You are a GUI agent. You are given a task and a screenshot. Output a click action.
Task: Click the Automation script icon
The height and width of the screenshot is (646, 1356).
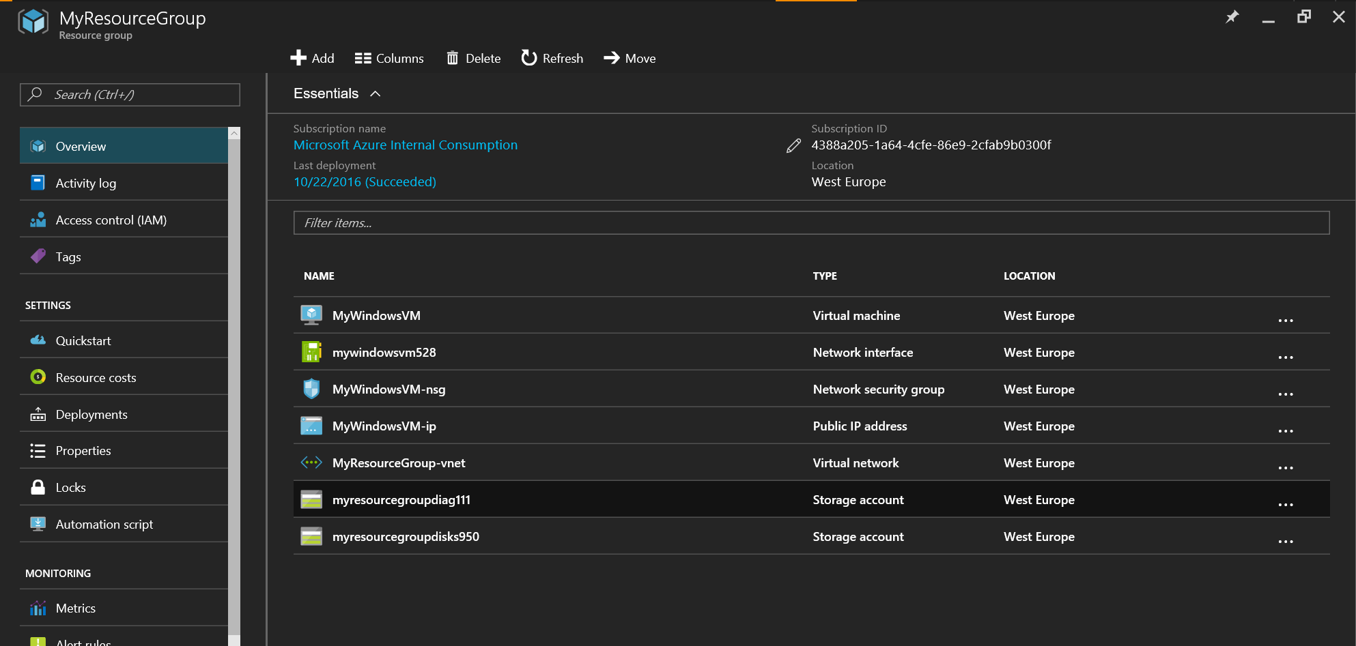[38, 524]
